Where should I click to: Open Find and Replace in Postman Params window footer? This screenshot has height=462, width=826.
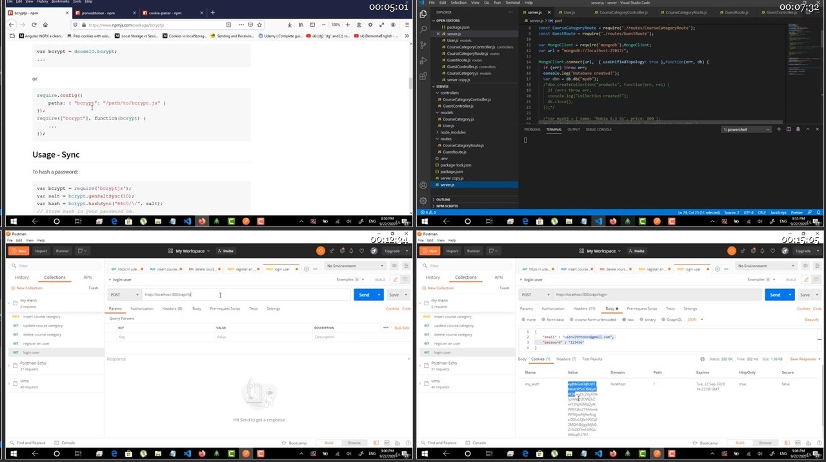point(27,443)
